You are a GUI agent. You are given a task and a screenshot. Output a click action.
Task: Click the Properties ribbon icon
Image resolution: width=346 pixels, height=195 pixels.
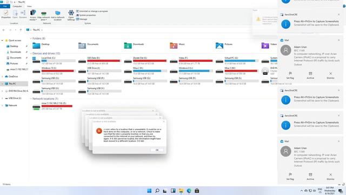6,15
